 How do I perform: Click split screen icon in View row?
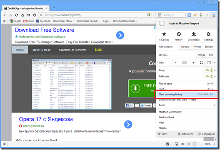pyautogui.click(x=209, y=62)
